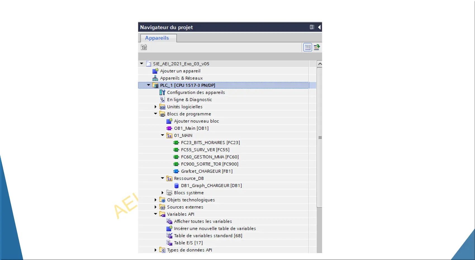Open Appareils & Réseaux
Screen dimensions: 475x260
tap(181, 78)
